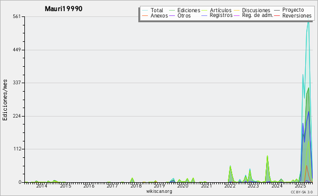
Task: Click the 2015 x-axis label
Action: click(65, 185)
